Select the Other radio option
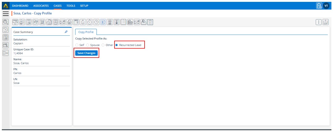The width and height of the screenshot is (333, 131). (x=103, y=45)
